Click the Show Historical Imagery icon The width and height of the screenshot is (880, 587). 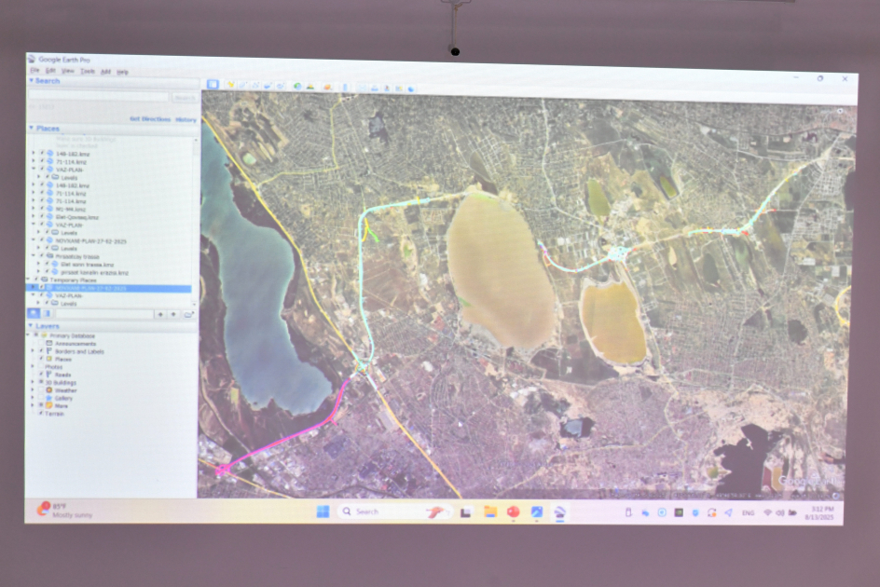(297, 86)
